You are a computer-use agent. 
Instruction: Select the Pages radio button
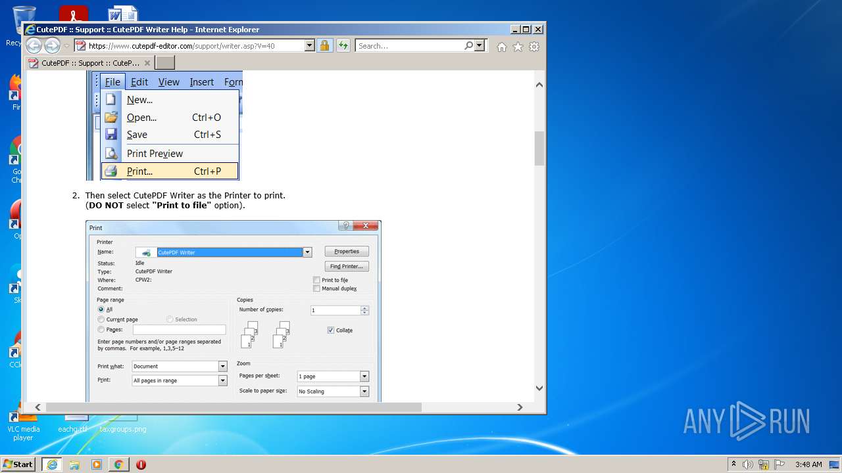click(x=101, y=330)
